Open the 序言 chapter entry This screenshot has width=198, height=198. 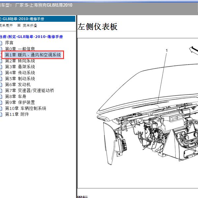(9, 43)
